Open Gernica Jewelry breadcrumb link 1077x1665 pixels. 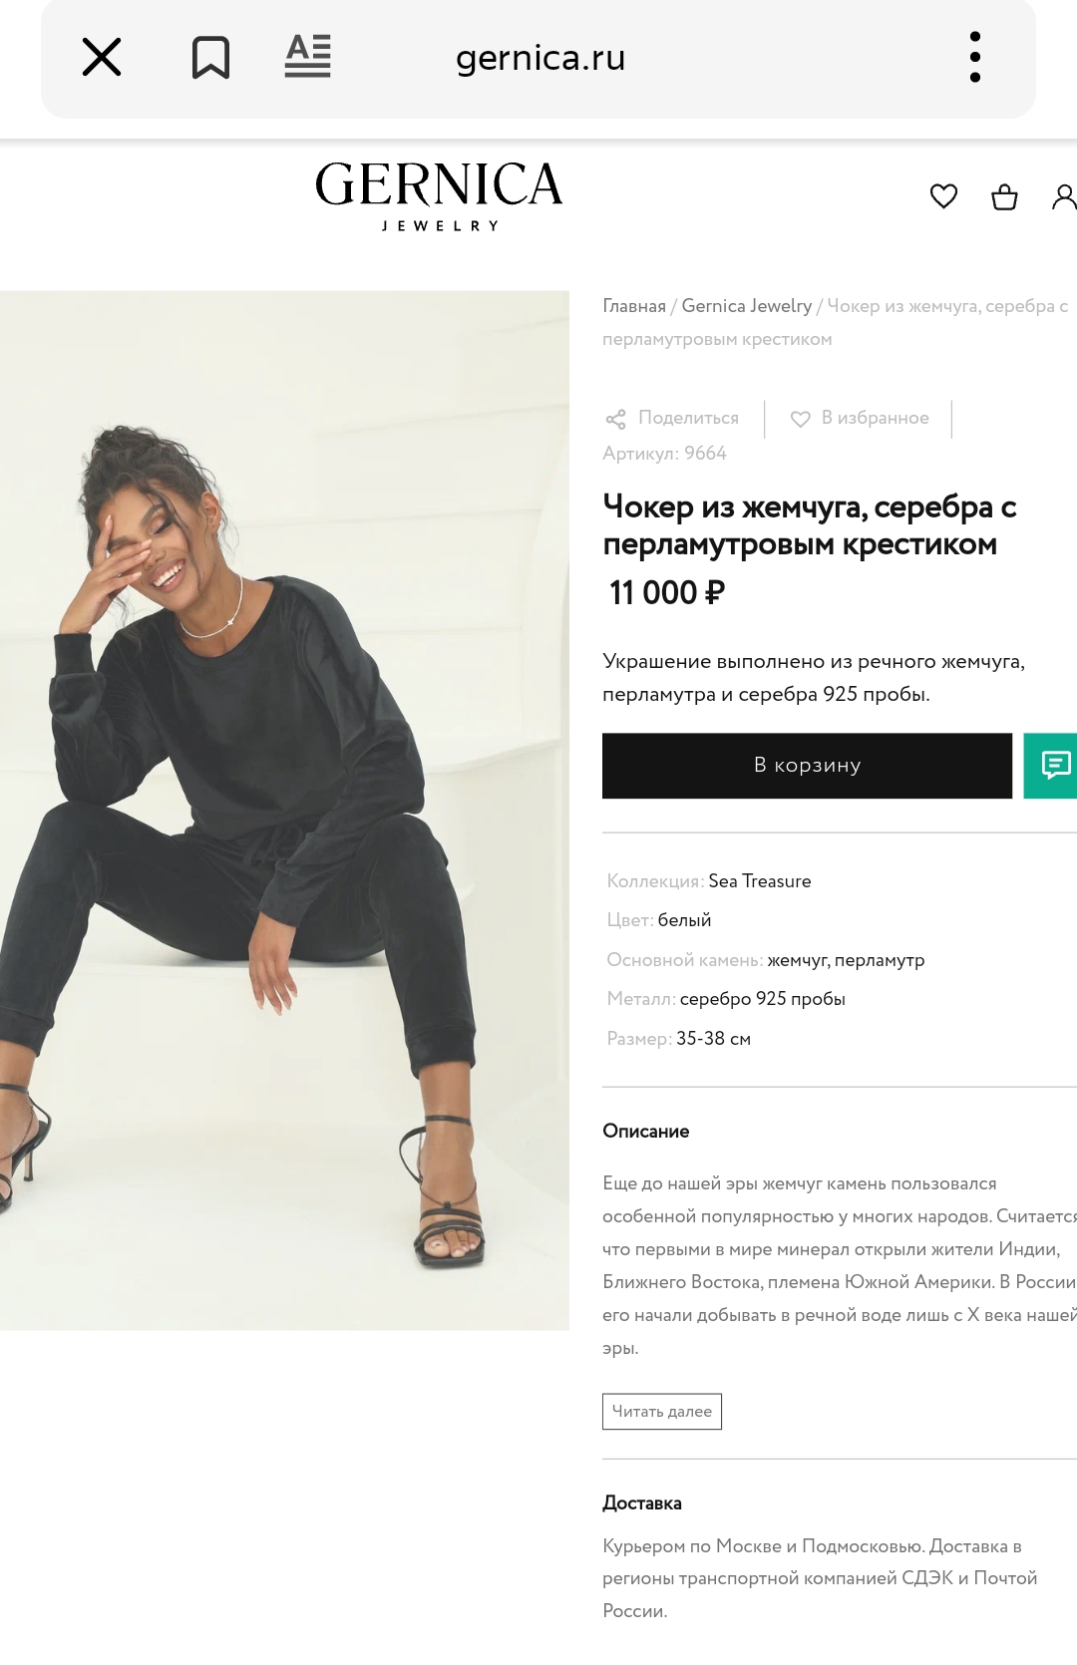pyautogui.click(x=747, y=306)
